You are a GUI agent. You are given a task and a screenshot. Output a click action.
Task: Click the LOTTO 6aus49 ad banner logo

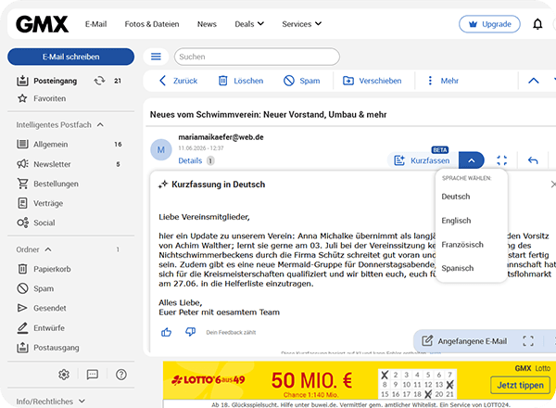[x=208, y=380]
